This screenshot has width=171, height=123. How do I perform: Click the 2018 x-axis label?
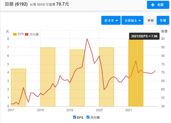tap(40, 110)
